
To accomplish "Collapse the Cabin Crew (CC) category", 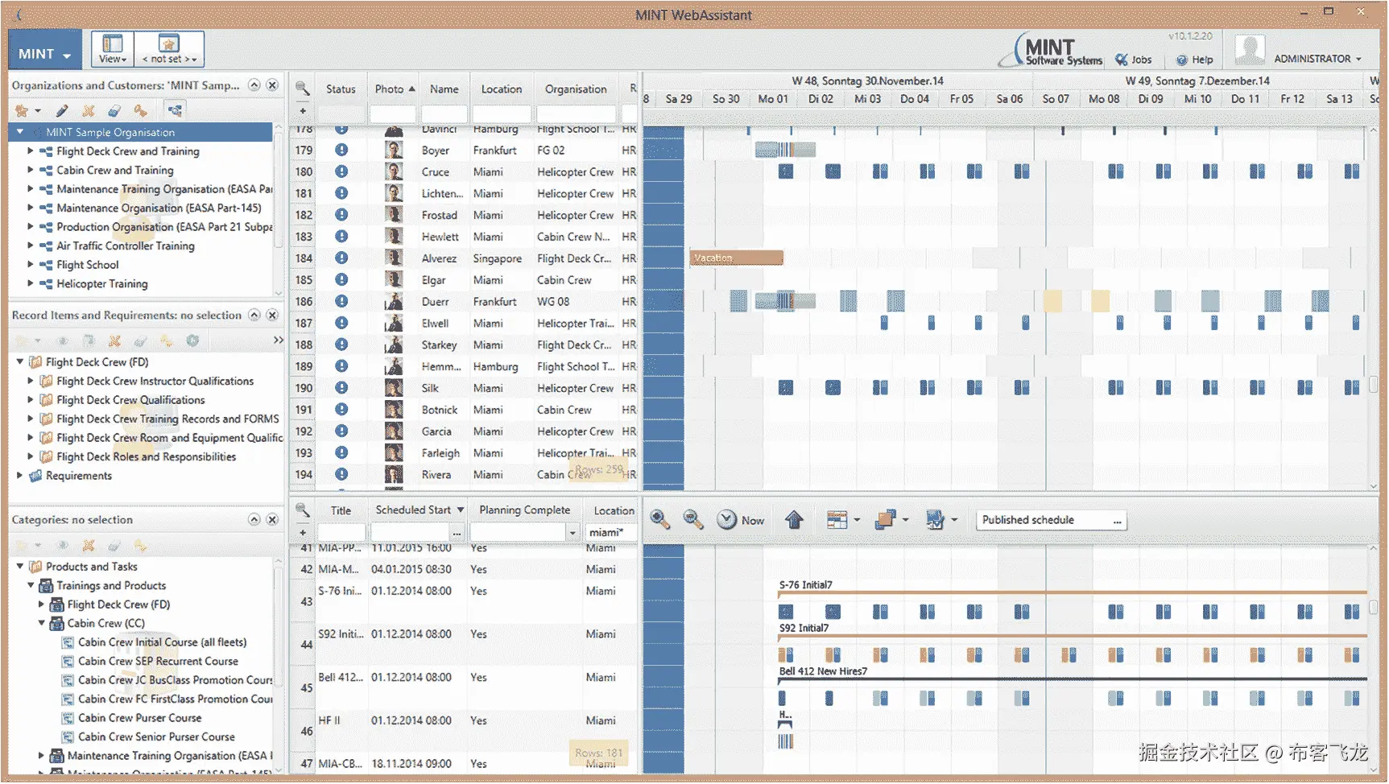I will coord(42,623).
